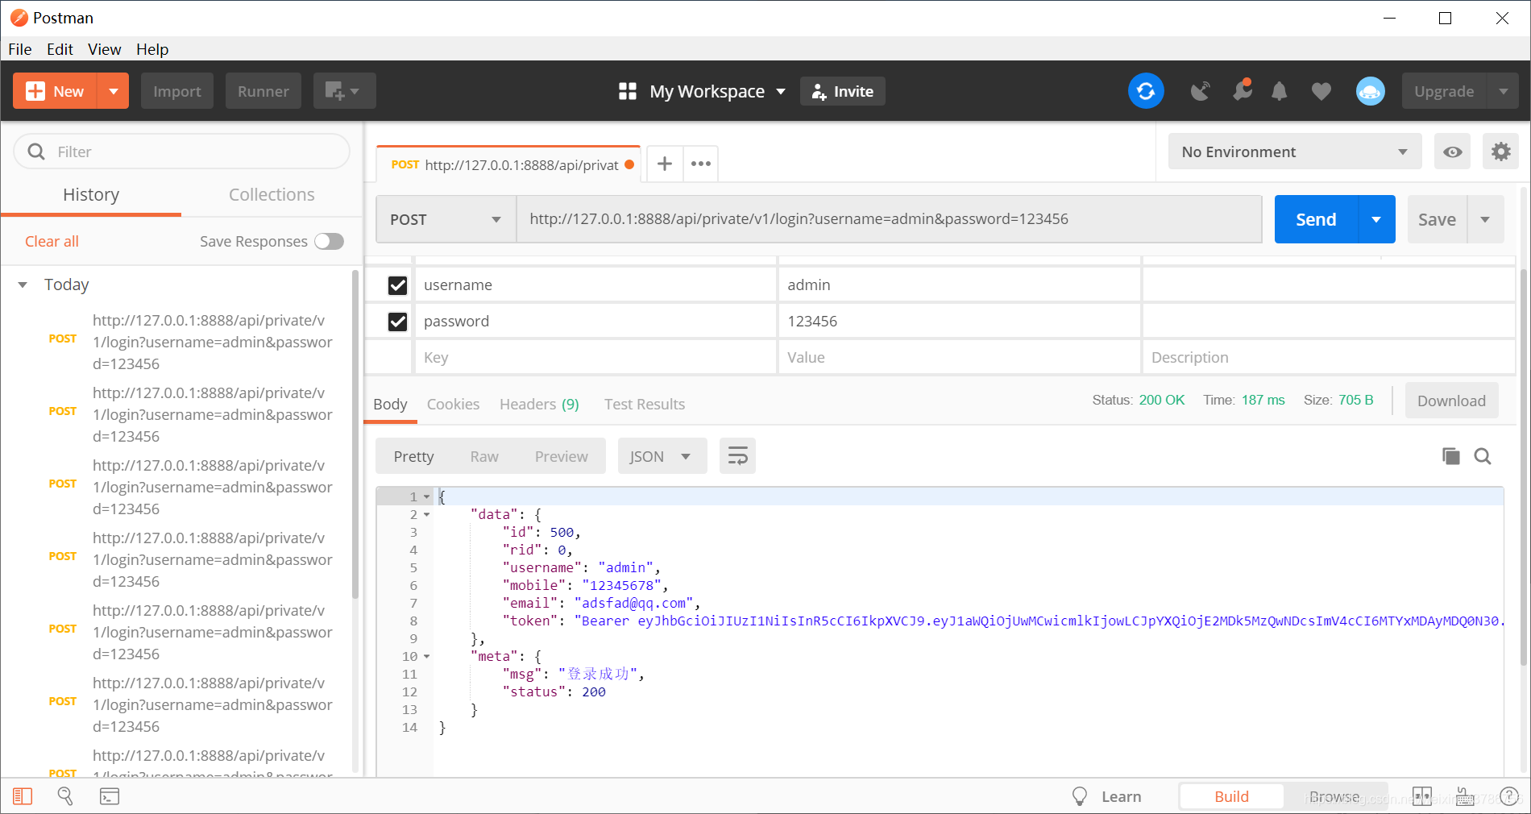
Task: Collapse the data object at line 2
Action: pos(426,514)
